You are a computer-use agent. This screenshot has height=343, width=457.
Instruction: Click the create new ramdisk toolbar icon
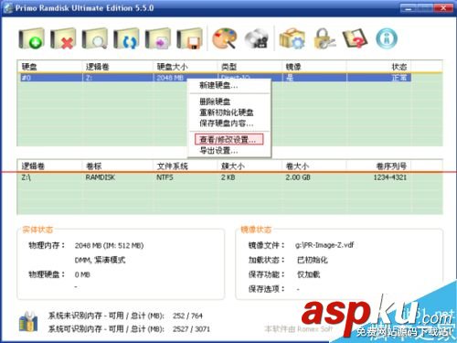pos(31,38)
